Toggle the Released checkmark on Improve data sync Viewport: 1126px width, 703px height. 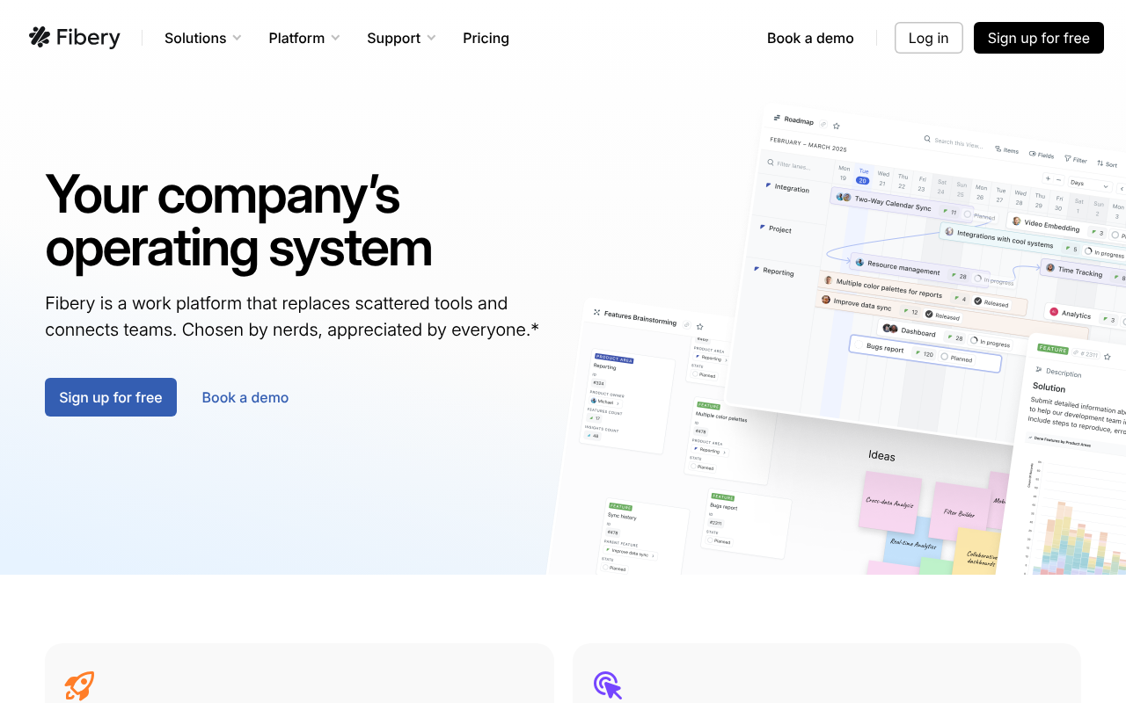(x=929, y=314)
